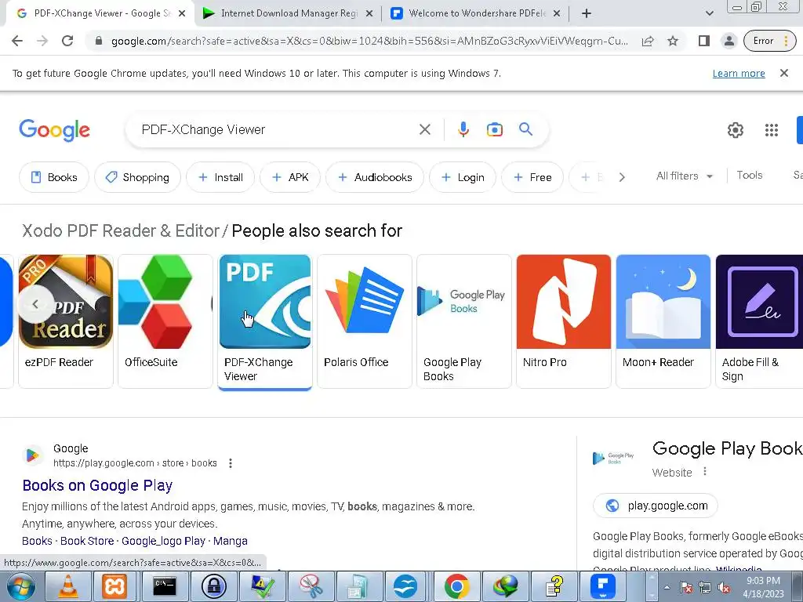Open the Google apps grid

[772, 130]
